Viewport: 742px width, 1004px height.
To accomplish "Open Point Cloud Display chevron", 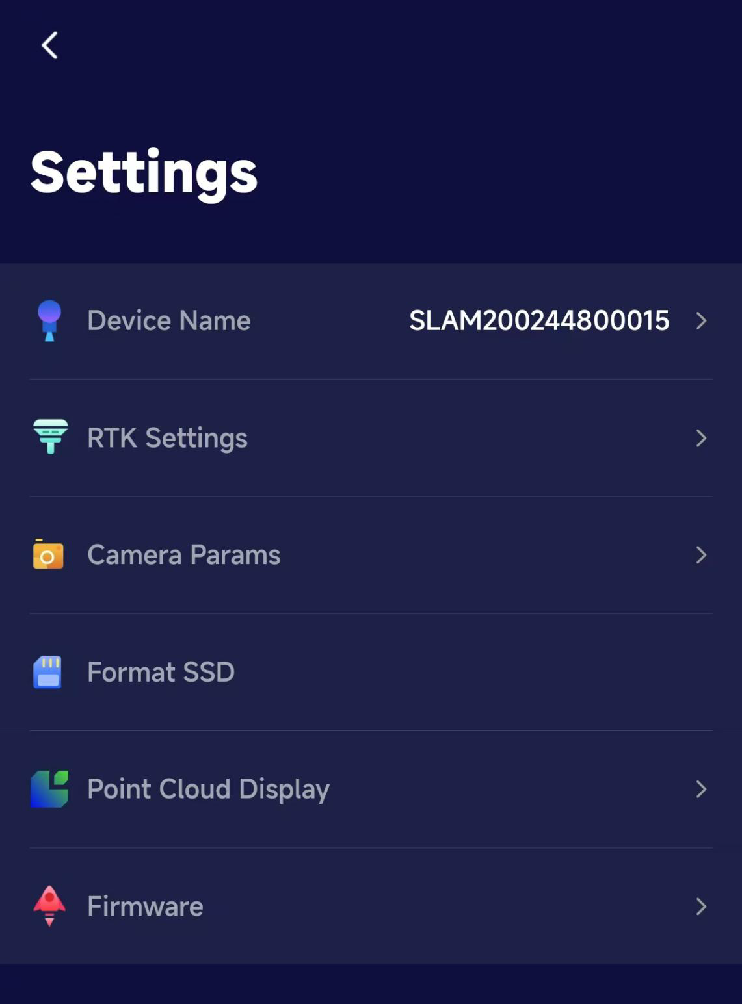I will [701, 789].
